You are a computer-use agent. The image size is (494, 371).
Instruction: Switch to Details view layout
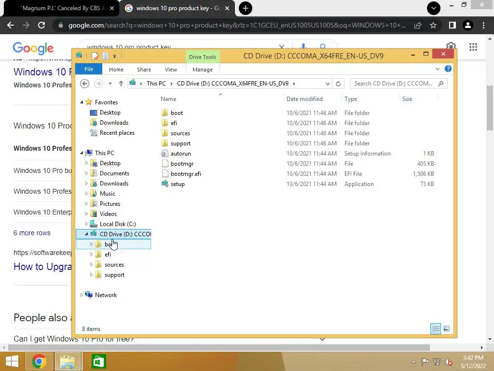click(x=436, y=328)
